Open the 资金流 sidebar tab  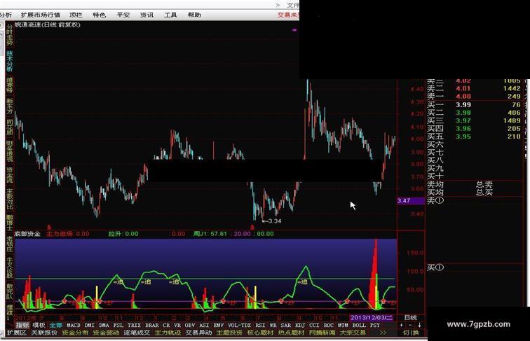pos(10,174)
